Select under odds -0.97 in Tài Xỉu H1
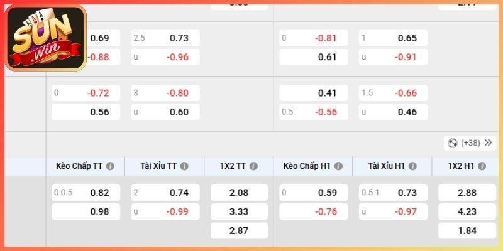The image size is (503, 251). (393, 211)
